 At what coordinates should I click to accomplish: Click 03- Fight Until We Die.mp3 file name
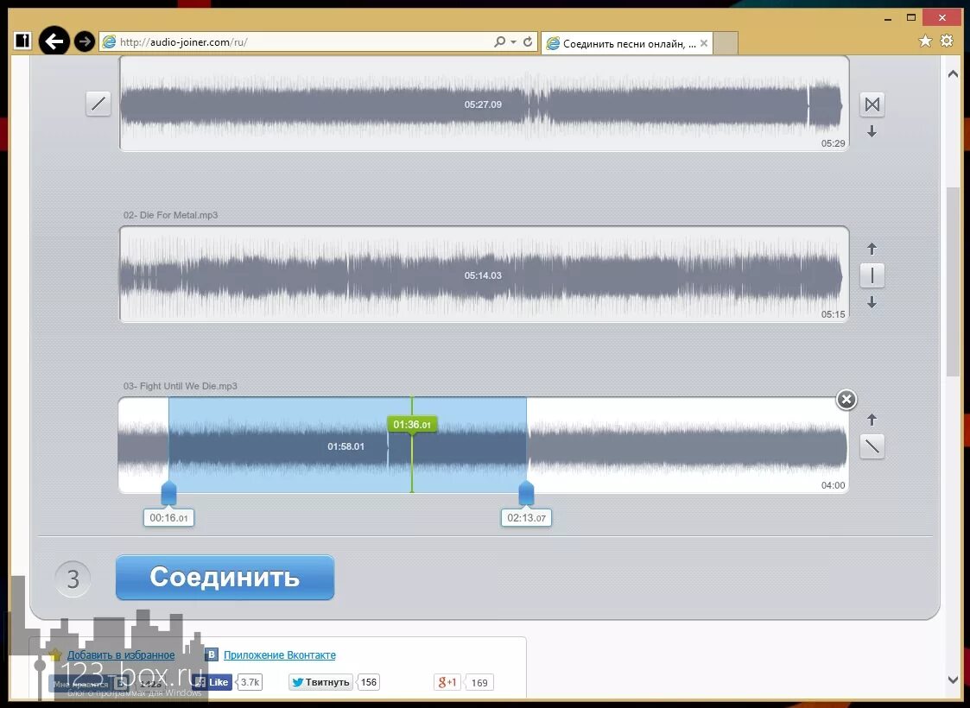[x=180, y=386]
